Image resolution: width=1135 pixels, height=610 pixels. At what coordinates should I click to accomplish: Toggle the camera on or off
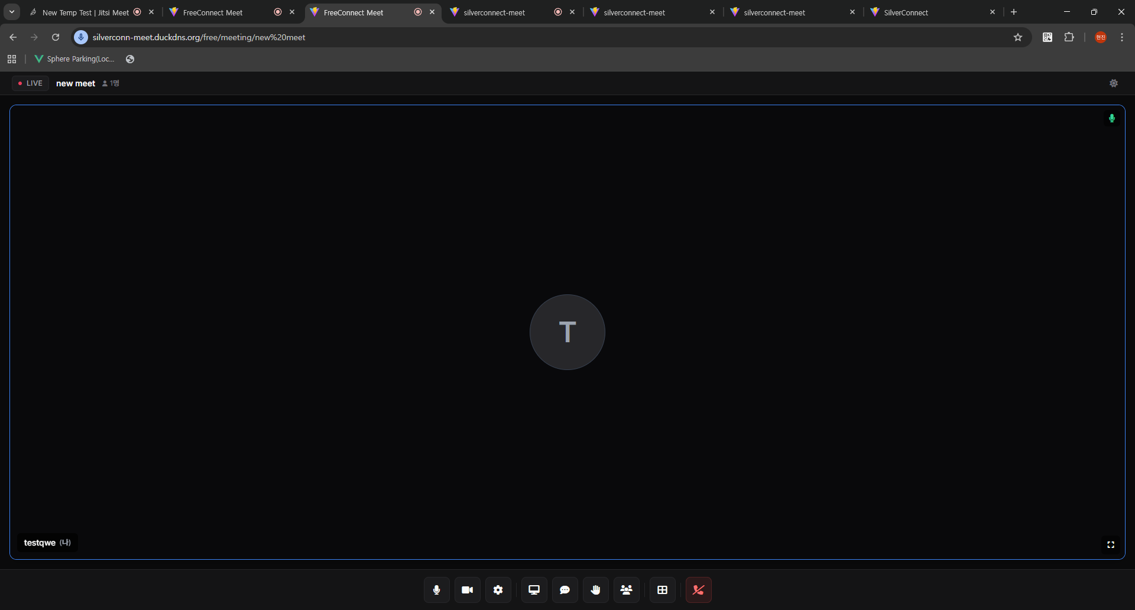pos(467,590)
